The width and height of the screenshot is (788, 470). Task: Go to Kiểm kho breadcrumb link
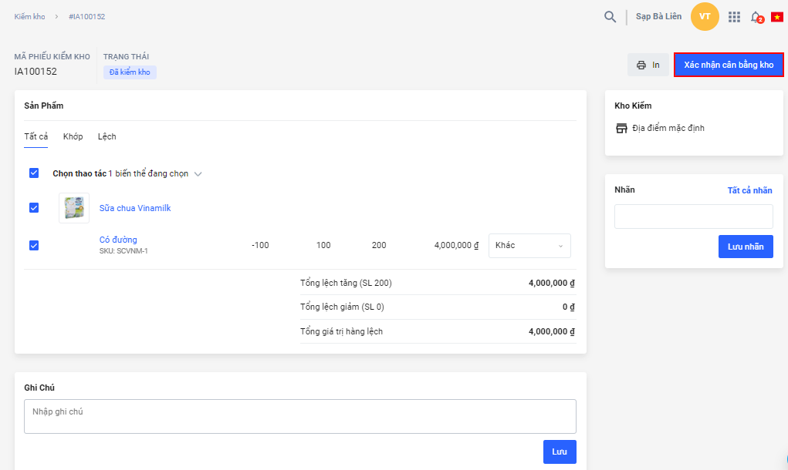coord(29,17)
